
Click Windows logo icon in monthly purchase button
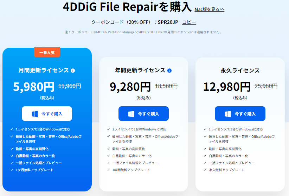click(x=35, y=114)
